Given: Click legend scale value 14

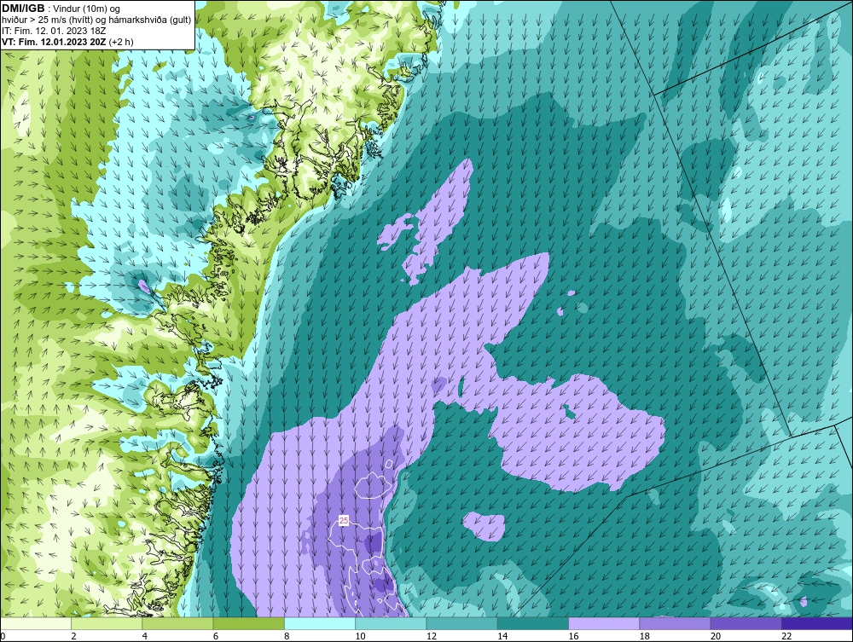Looking at the screenshot, I should pyautogui.click(x=502, y=637).
